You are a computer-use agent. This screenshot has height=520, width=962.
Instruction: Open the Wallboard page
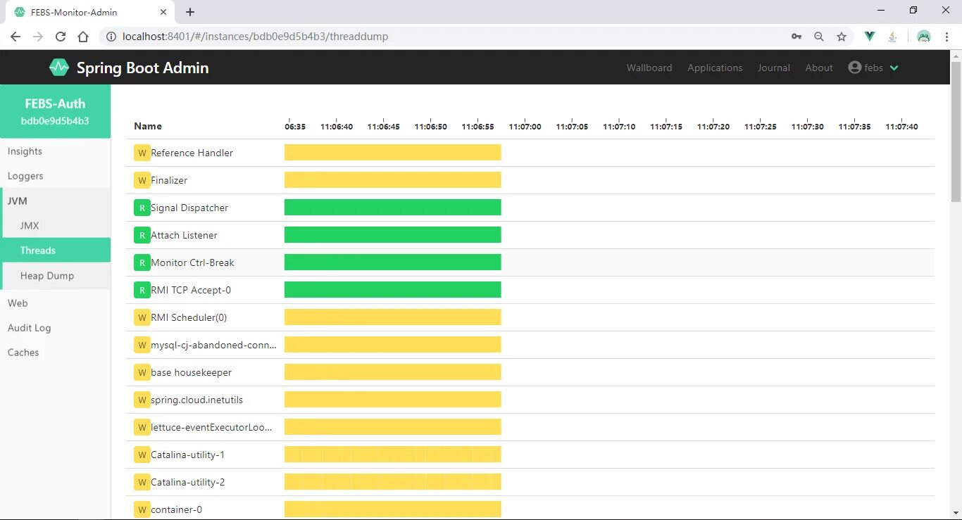(x=649, y=68)
